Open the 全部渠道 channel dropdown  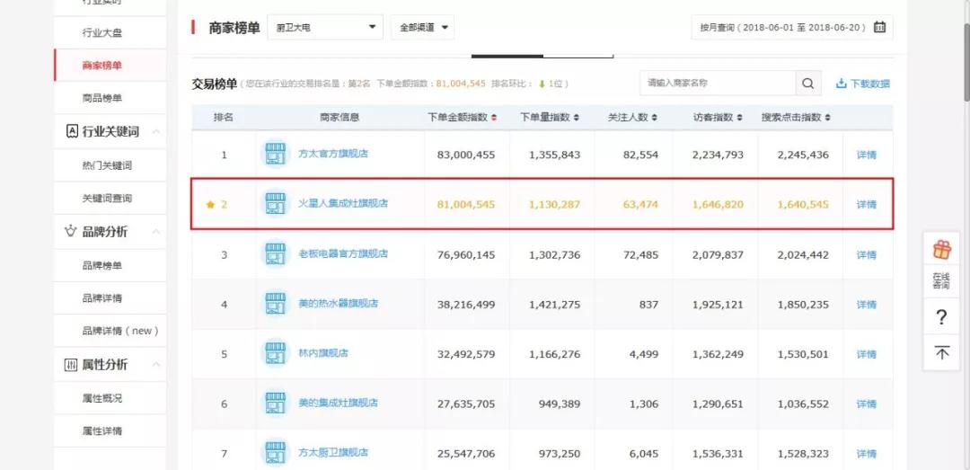pyautogui.click(x=422, y=27)
